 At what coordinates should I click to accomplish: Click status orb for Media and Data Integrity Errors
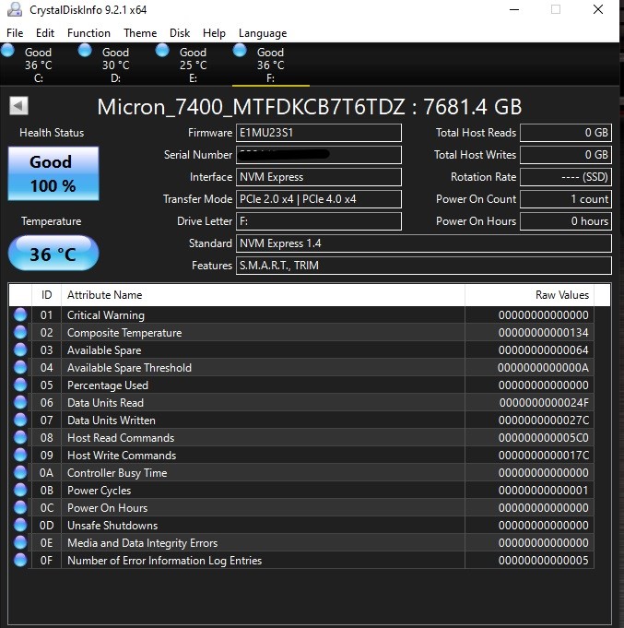[x=20, y=542]
